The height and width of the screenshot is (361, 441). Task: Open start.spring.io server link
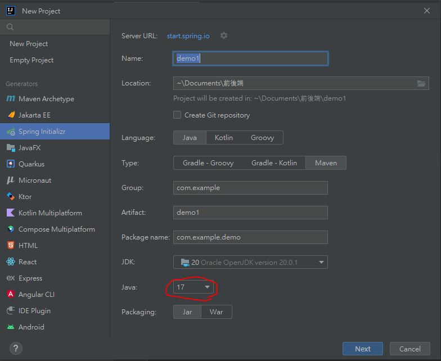point(188,36)
